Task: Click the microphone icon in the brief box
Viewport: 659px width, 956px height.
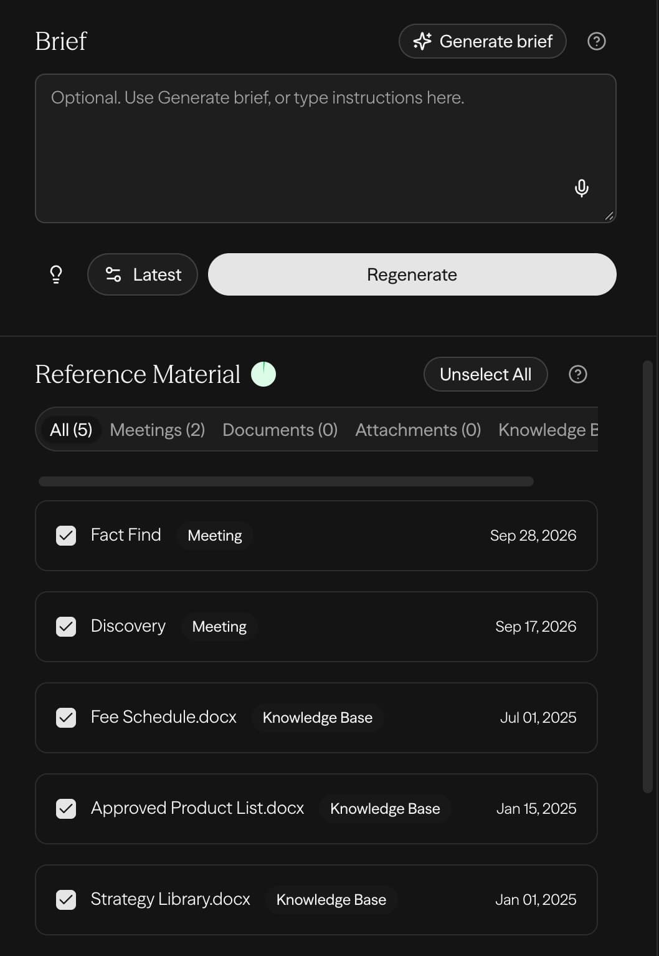Action: (x=581, y=188)
